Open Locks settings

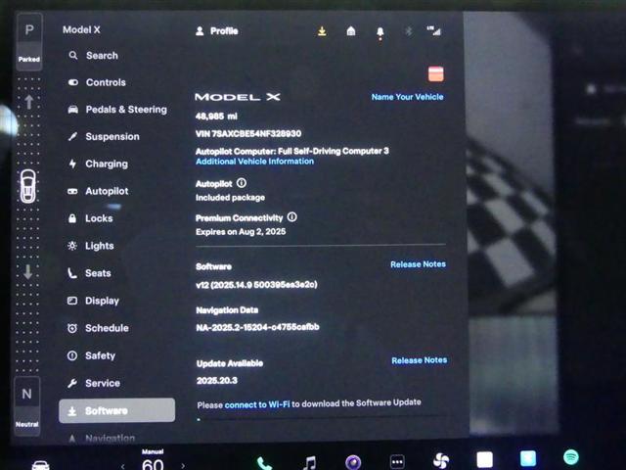click(91, 218)
